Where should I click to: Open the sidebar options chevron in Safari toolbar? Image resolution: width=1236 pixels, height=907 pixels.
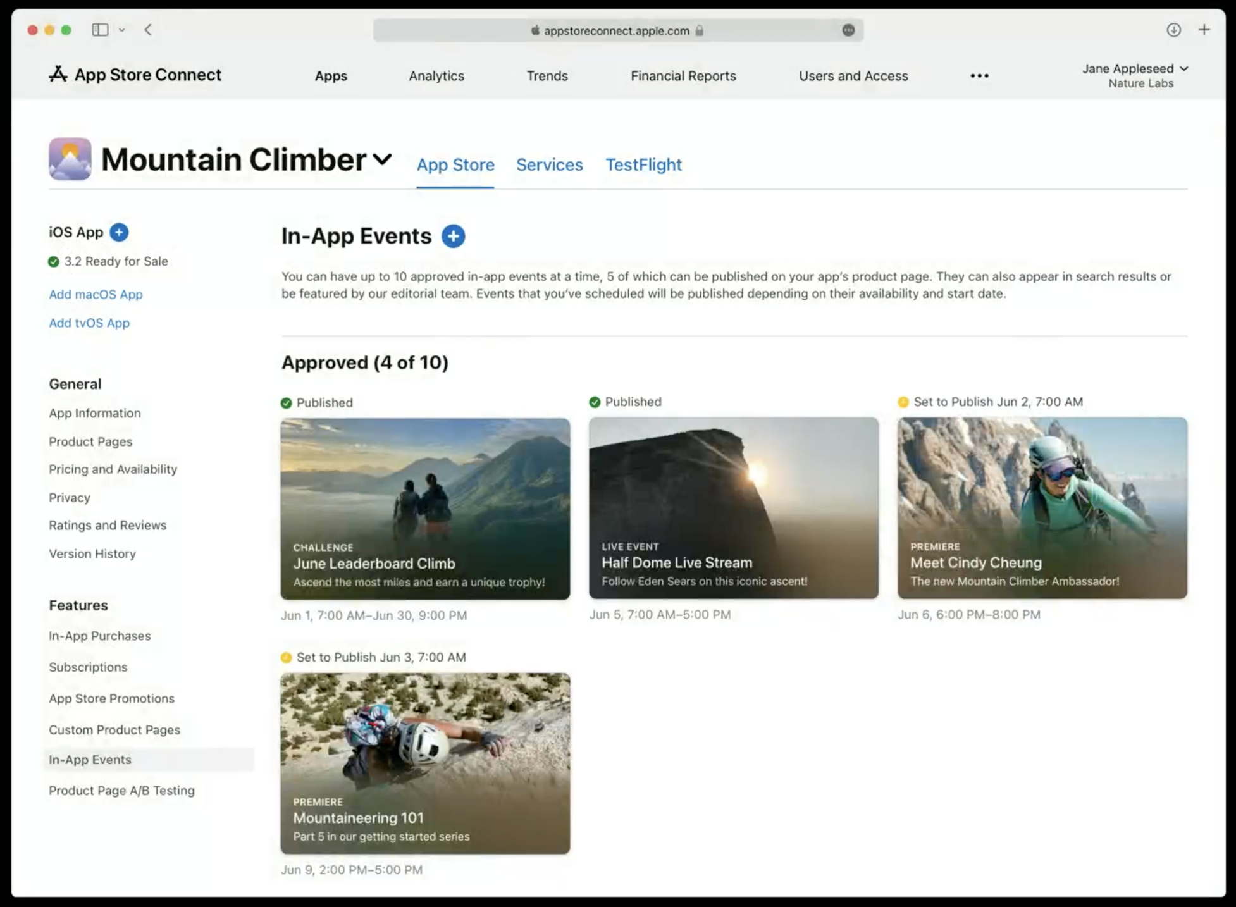tap(123, 30)
